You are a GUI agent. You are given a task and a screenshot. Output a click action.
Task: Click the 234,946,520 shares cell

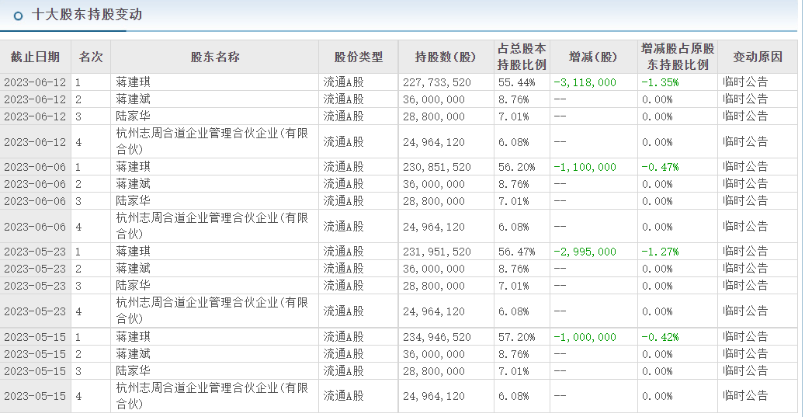pyautogui.click(x=437, y=337)
